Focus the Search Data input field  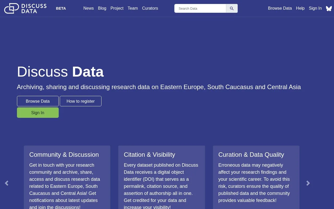pyautogui.click(x=200, y=8)
